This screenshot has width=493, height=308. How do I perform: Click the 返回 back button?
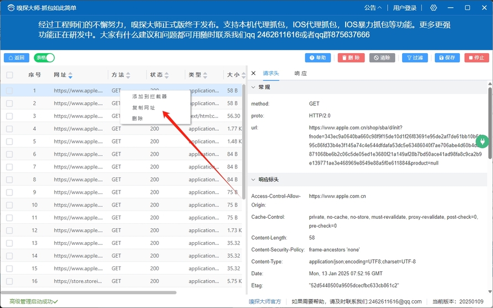click(16, 58)
